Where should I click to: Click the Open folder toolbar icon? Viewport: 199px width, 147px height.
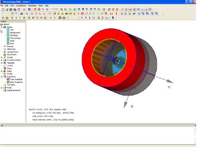tap(7, 10)
